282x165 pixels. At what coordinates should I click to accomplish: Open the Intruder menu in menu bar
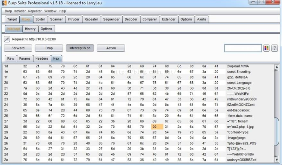[20, 11]
